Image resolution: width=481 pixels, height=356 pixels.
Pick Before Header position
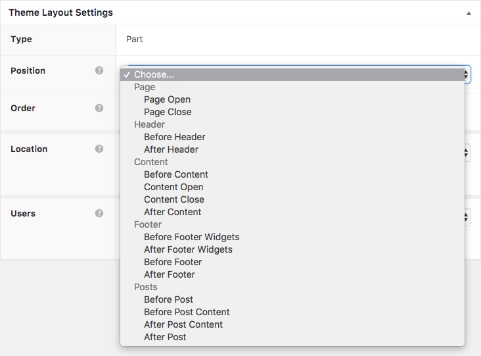pos(174,137)
